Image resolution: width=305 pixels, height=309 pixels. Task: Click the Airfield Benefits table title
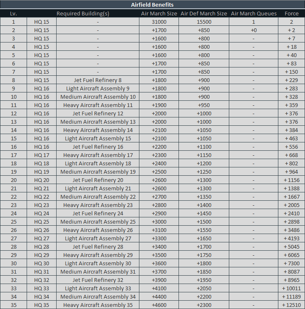(x=152, y=5)
